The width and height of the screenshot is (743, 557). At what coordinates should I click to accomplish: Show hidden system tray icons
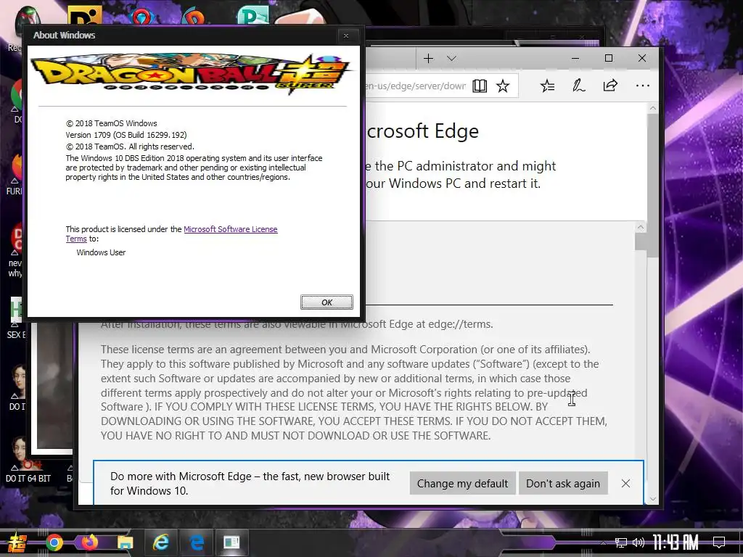click(602, 542)
